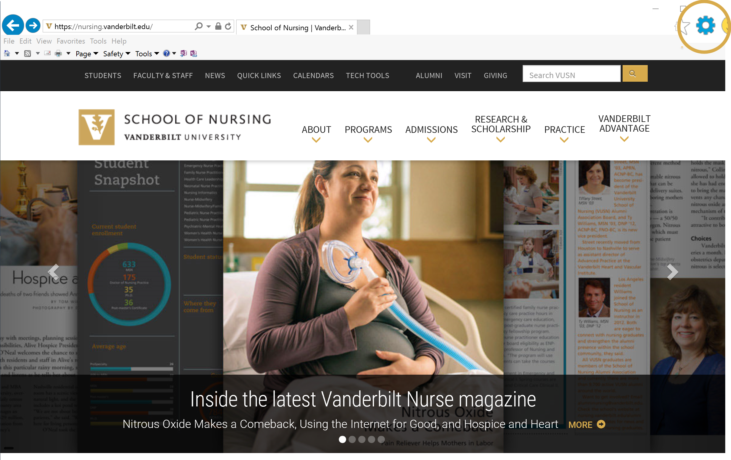Viewport: 731px width, 460px height.
Task: Click the blue Help question mark icon
Action: 166,53
